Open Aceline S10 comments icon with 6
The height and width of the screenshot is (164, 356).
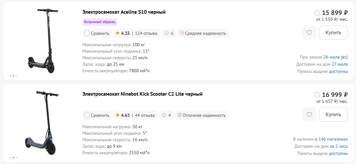click(168, 33)
